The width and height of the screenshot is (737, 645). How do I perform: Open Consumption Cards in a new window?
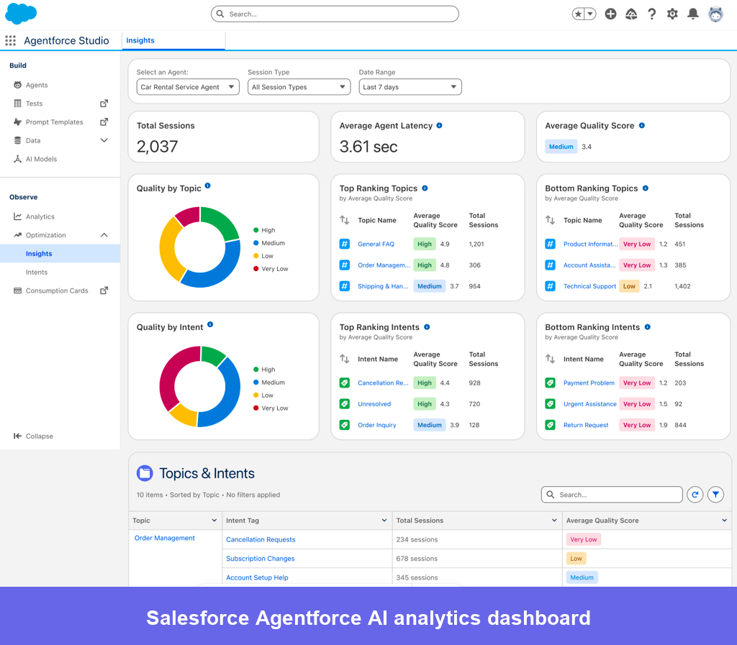point(104,291)
